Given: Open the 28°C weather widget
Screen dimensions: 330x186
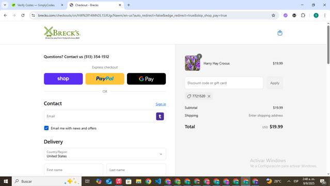Looking at the screenshot, I should (x=273, y=181).
